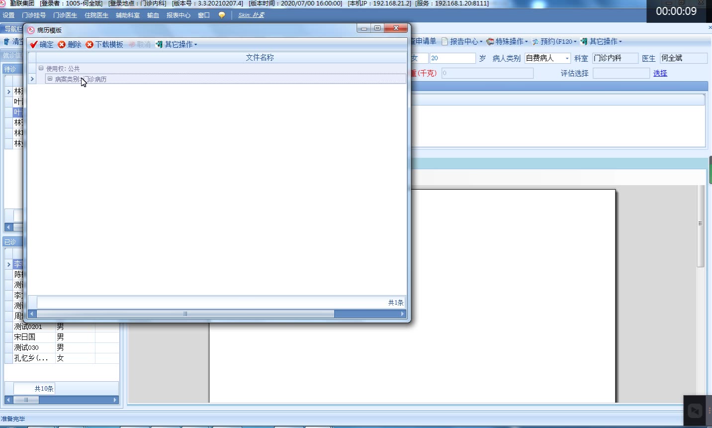Viewport: 712px width, 428px height.
Task: Expand the 病案类别: 门诊病历 node
Action: click(50, 79)
